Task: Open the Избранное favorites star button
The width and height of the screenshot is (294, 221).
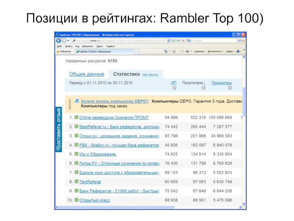Action: tap(64, 51)
